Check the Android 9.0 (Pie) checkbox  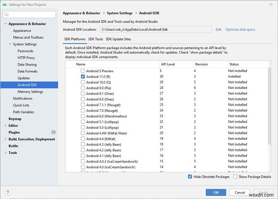tap(83, 88)
